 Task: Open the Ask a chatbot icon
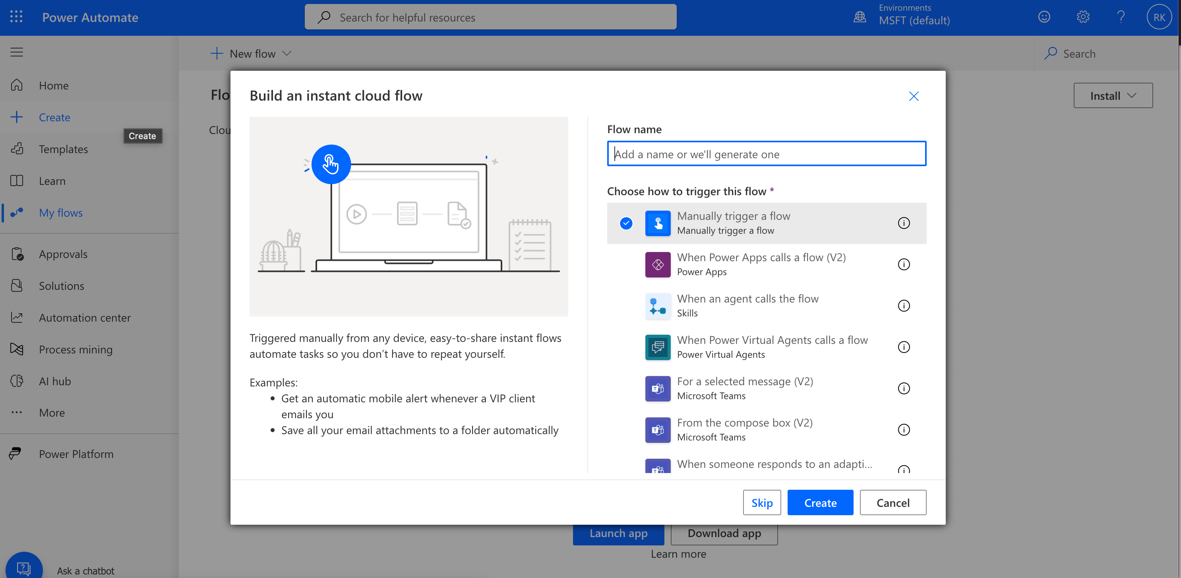tap(24, 568)
